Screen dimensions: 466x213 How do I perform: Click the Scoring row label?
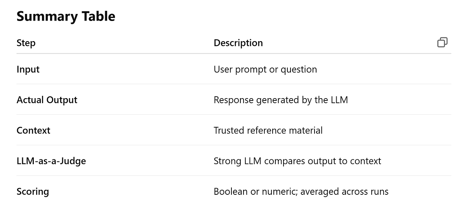coord(33,192)
